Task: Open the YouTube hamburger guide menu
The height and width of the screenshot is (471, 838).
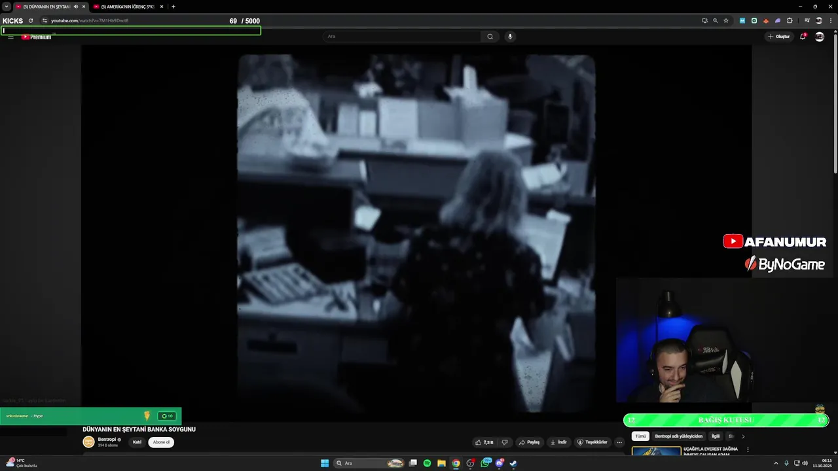Action: point(10,37)
